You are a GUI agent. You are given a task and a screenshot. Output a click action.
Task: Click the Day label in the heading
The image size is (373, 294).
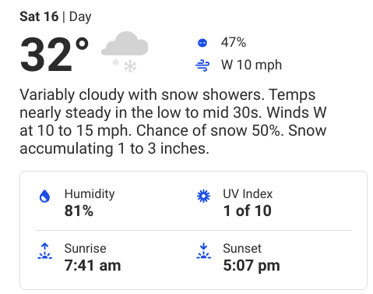click(80, 17)
